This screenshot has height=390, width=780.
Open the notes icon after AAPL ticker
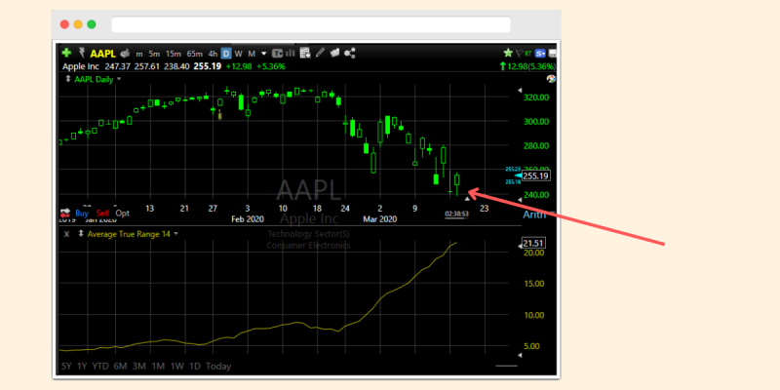click(x=125, y=54)
